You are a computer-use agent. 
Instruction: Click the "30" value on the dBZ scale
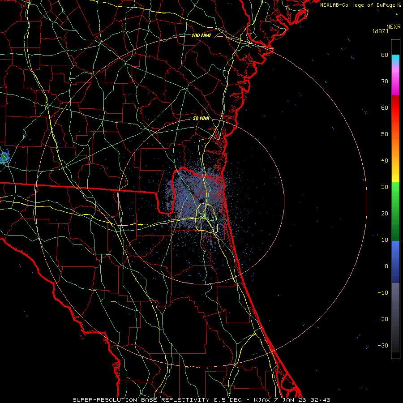click(385, 187)
